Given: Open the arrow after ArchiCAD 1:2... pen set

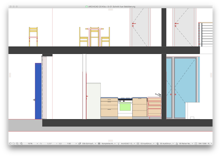Looking at the screenshot, I should tap(134, 143).
